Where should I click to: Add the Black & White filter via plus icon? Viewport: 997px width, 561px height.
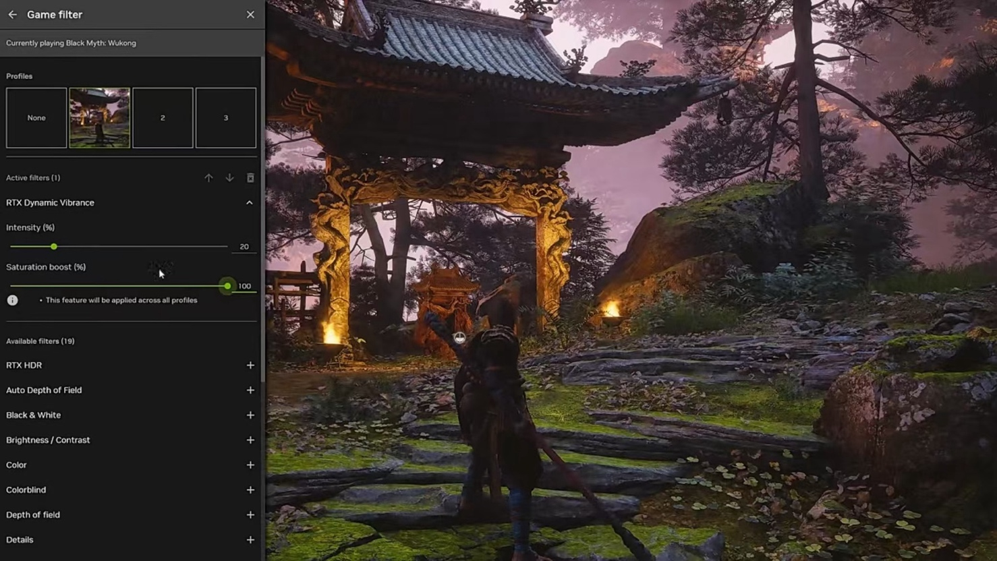(x=250, y=415)
